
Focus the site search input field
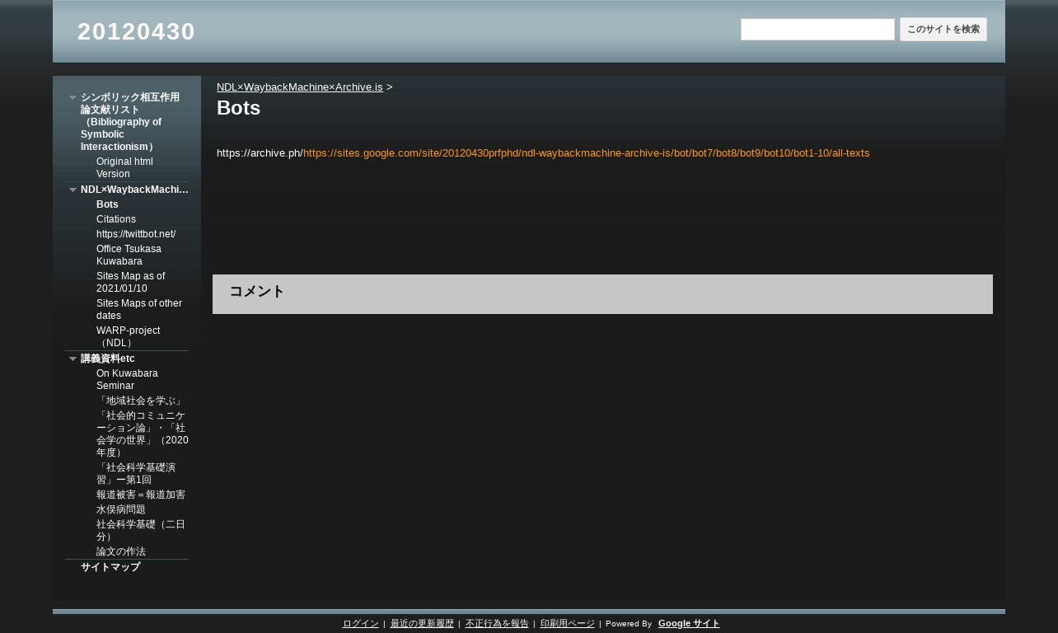click(817, 30)
